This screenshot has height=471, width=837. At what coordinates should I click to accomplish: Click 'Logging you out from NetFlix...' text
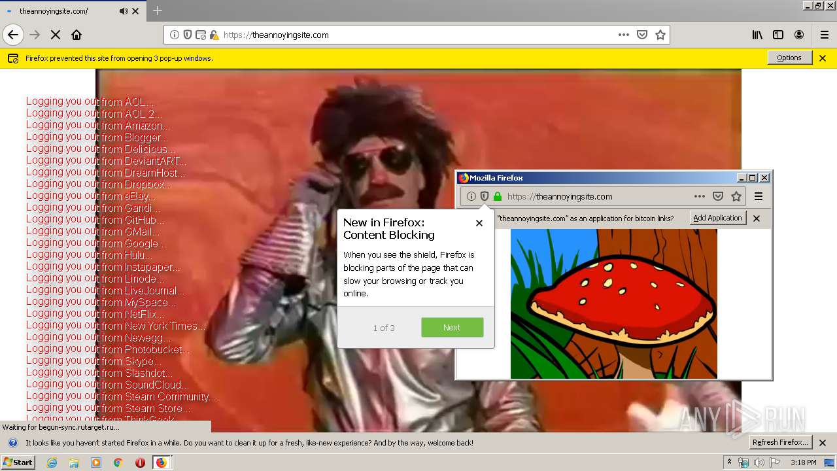tap(95, 314)
